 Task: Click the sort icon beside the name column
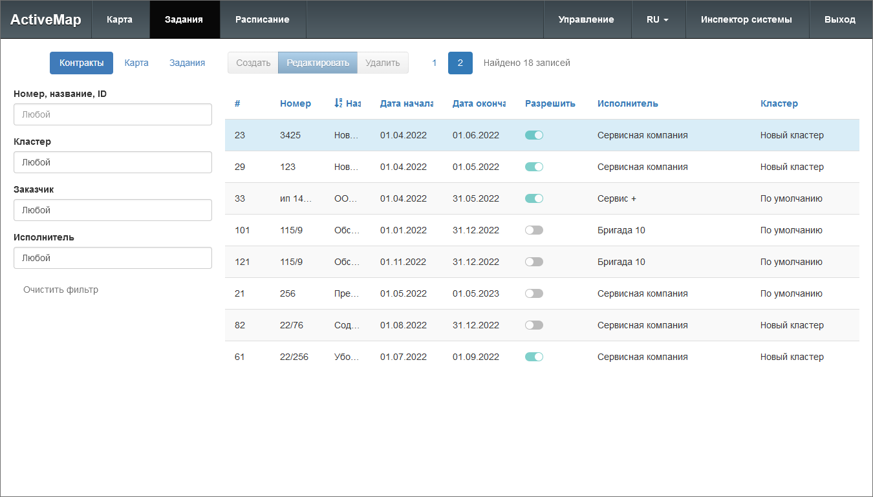[x=338, y=103]
